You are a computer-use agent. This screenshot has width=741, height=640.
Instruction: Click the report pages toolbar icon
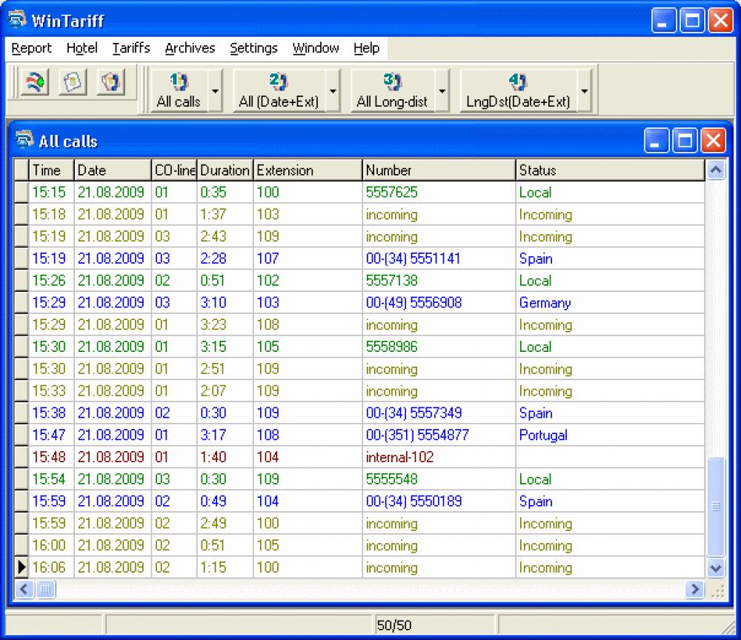pos(71,81)
